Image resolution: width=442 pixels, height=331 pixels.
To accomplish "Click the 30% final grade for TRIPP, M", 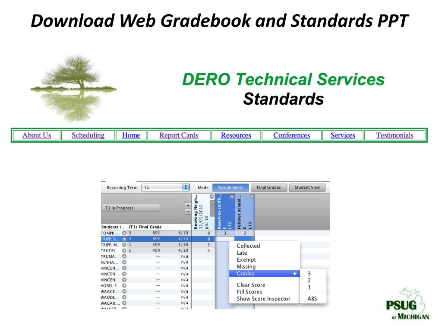I will pos(156,245).
